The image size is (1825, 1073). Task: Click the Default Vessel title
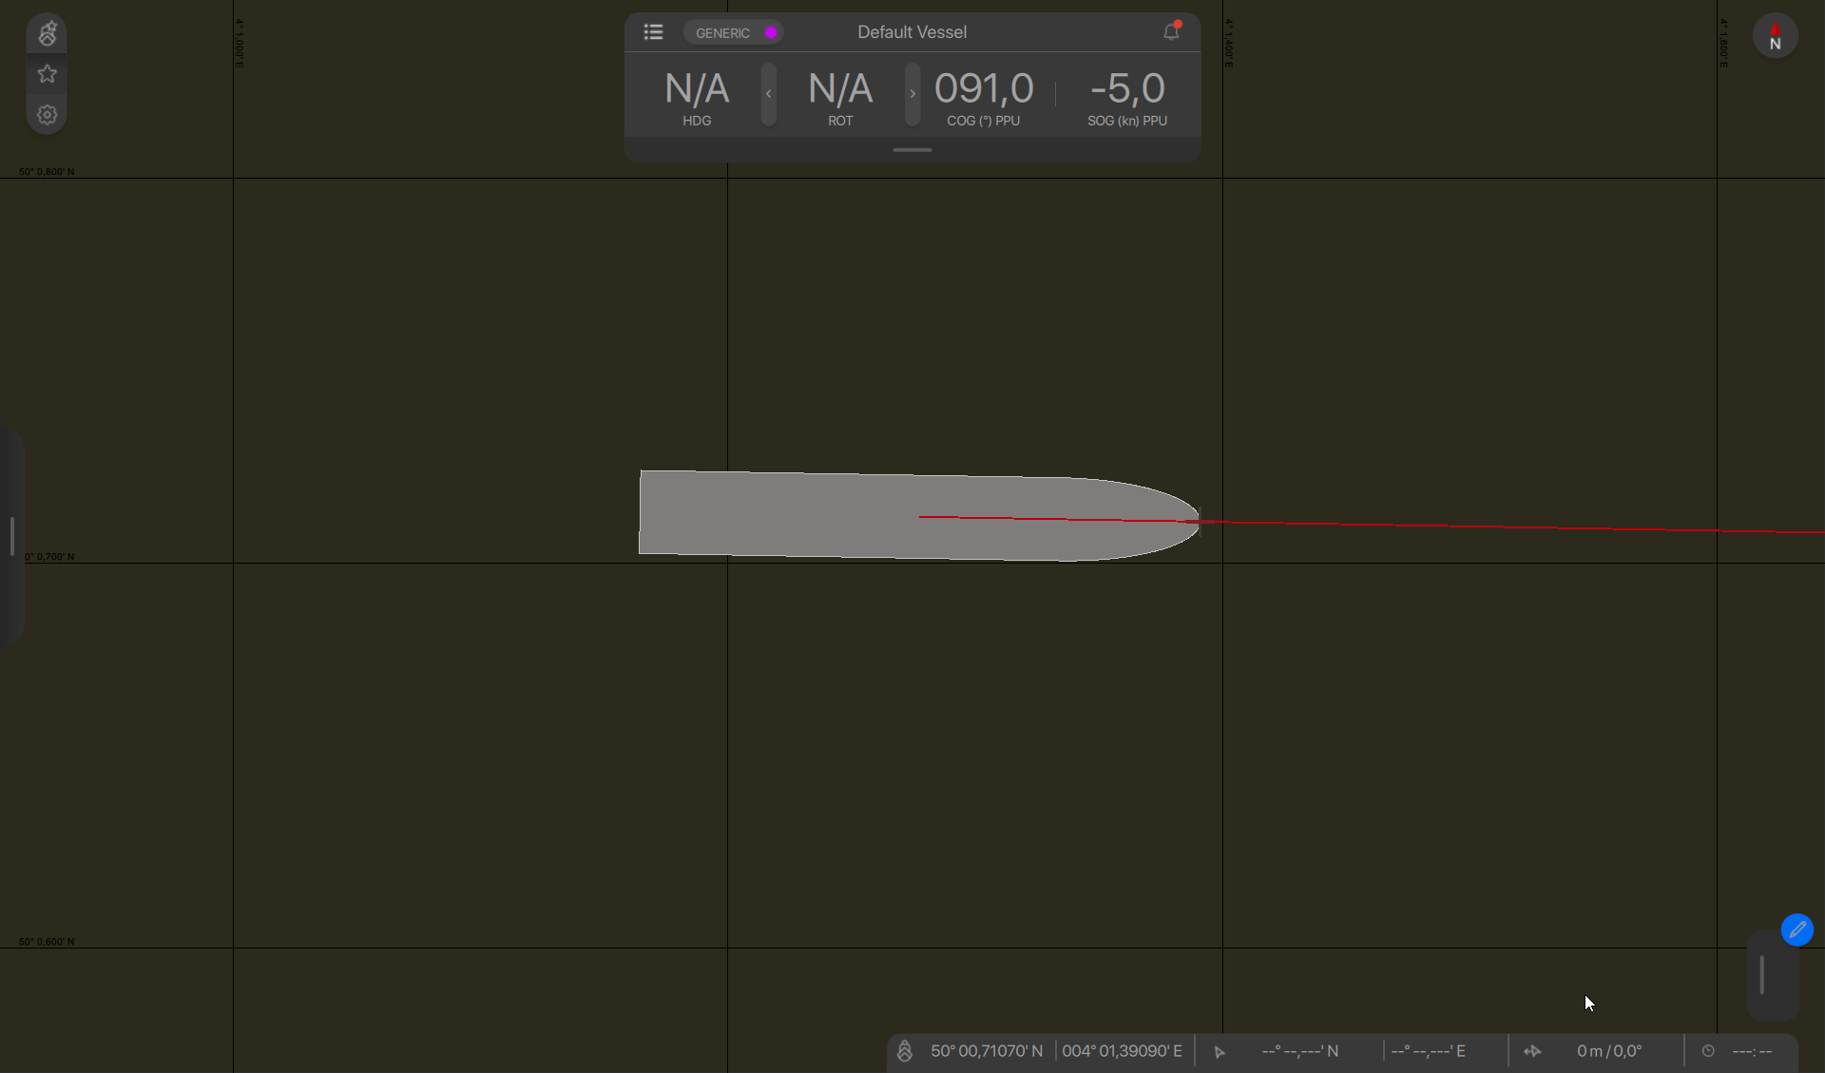(912, 32)
